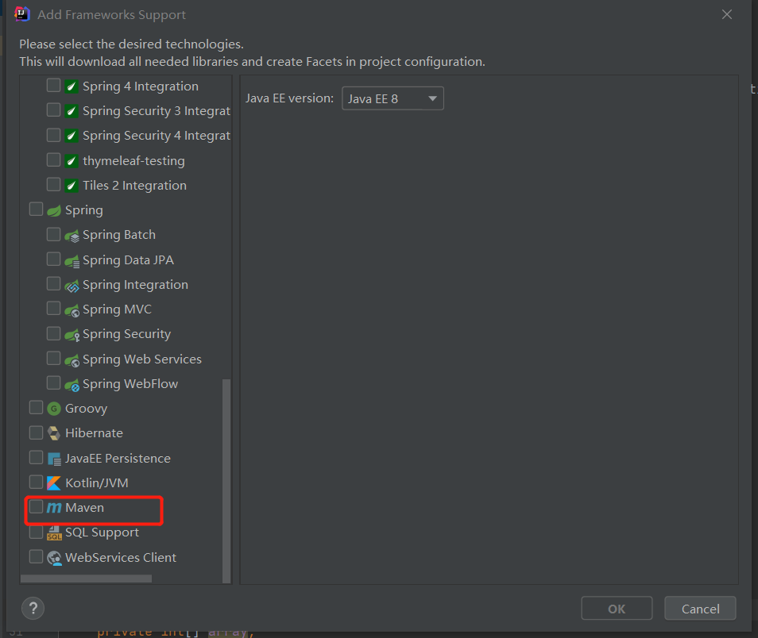Select the Hibernate label

point(94,433)
